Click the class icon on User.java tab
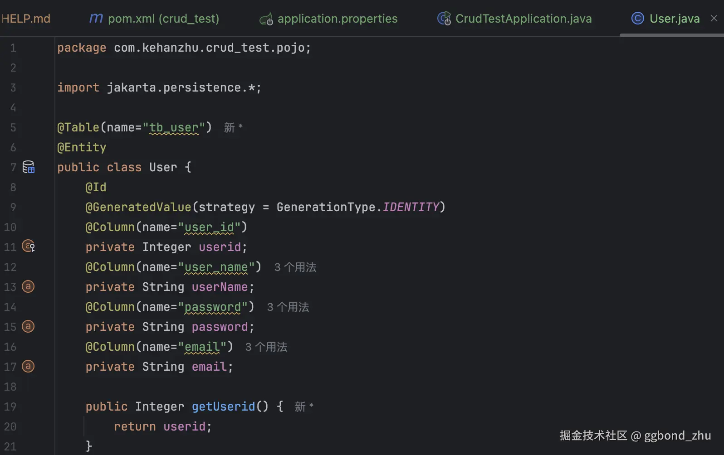The height and width of the screenshot is (455, 724). pos(638,19)
